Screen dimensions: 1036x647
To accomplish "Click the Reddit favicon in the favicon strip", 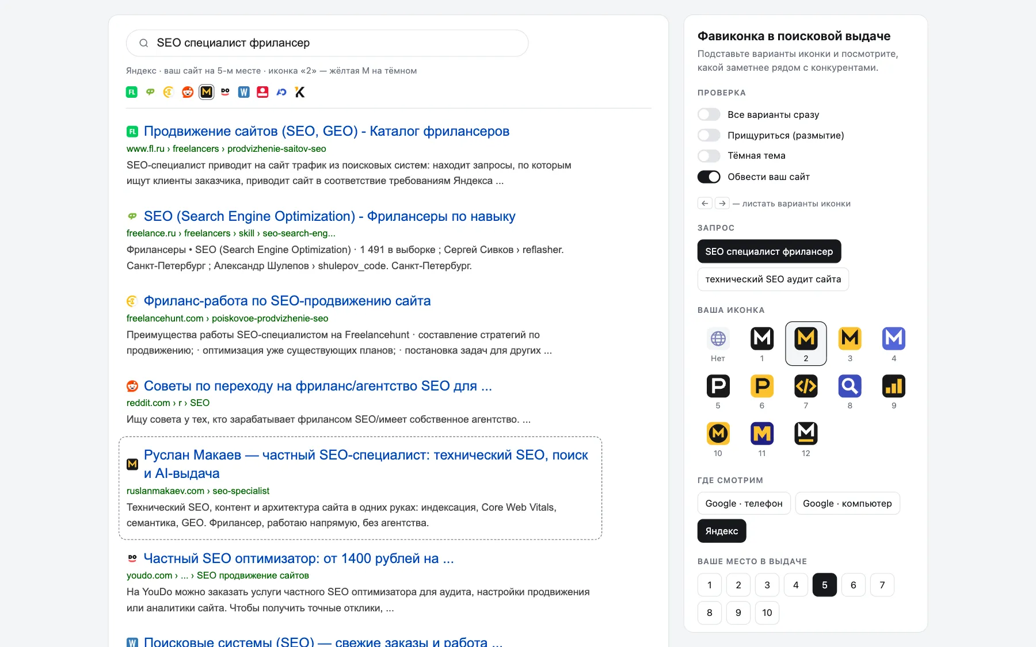I will point(188,92).
